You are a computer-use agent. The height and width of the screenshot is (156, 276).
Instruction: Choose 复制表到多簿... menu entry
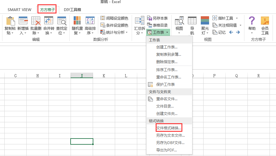pos(169,55)
